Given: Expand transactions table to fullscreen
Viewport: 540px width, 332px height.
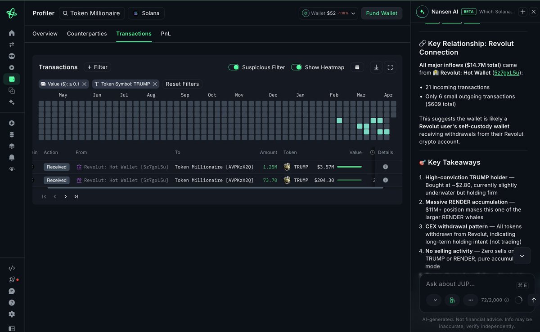Looking at the screenshot, I should (x=390, y=67).
